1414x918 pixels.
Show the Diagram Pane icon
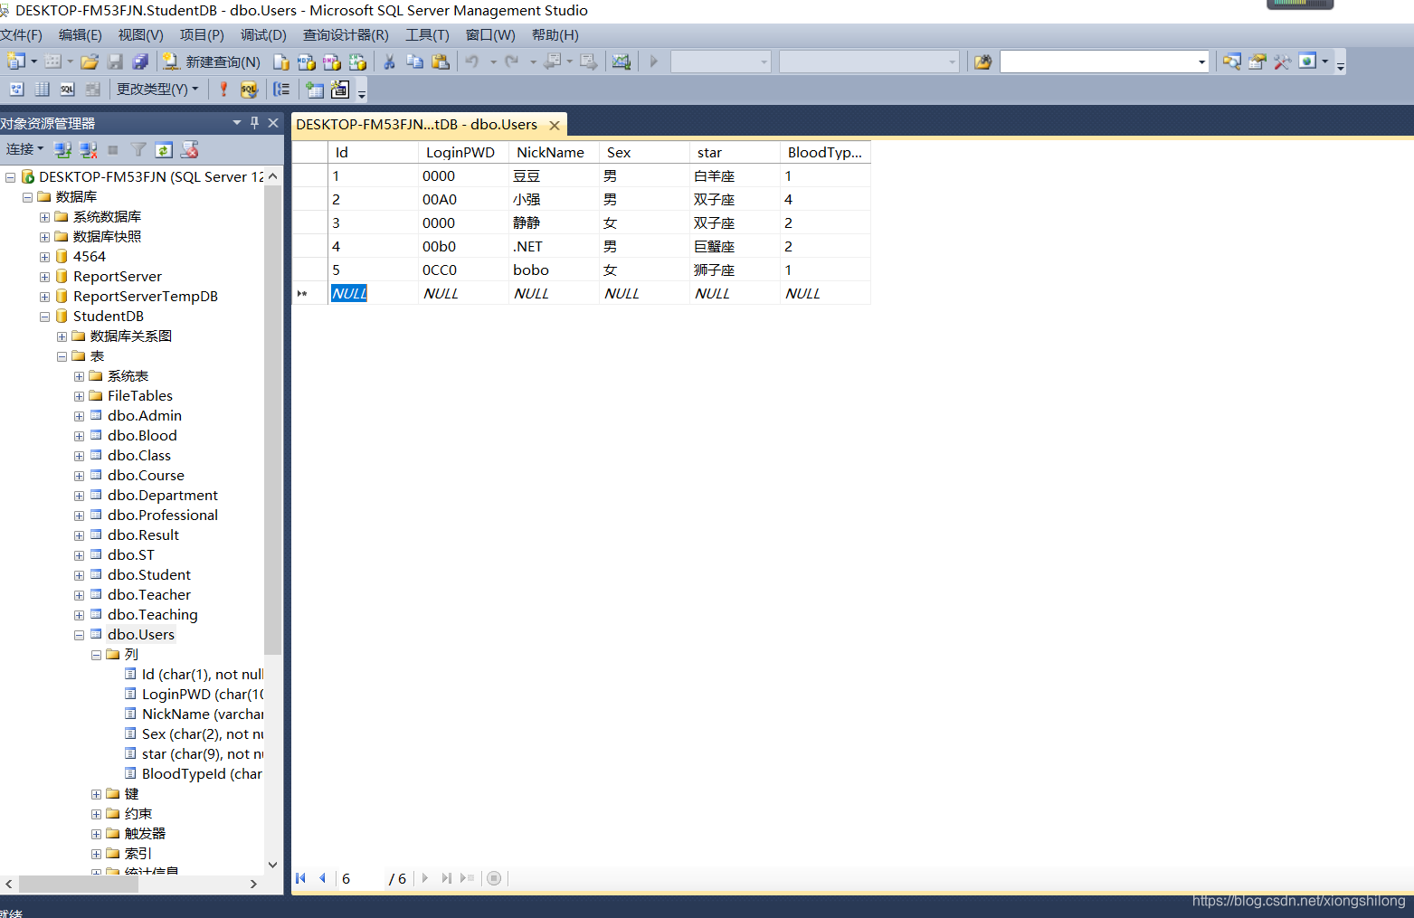(x=16, y=89)
